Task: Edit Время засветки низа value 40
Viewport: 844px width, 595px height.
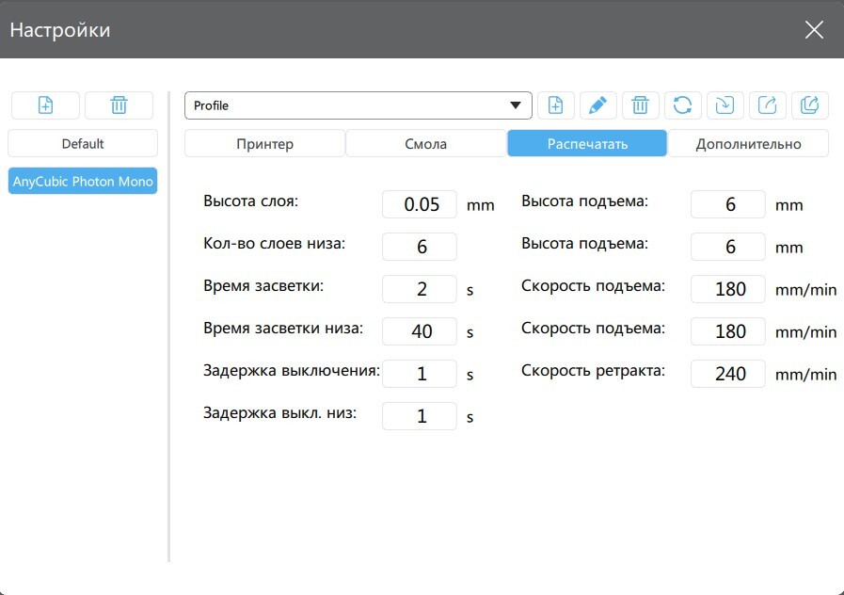Action: (x=420, y=331)
